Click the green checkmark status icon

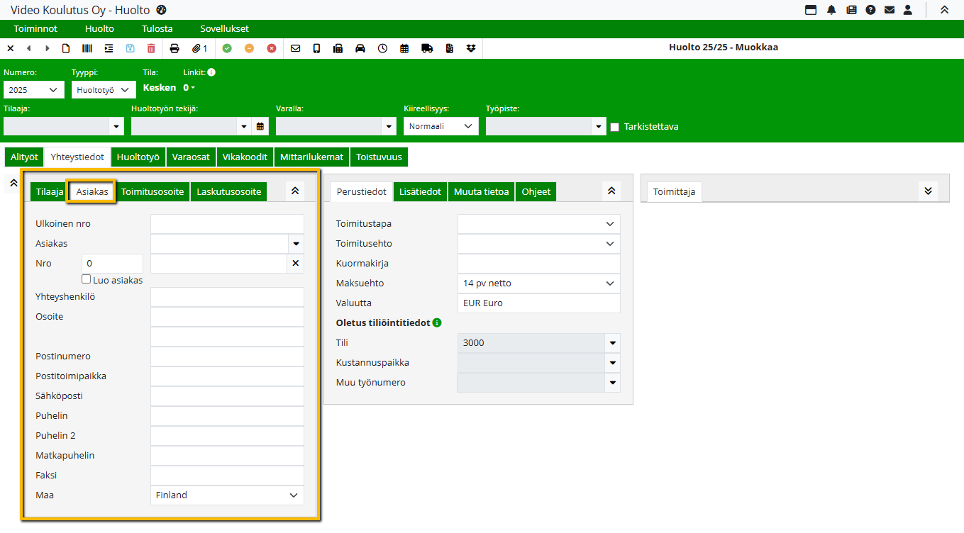point(227,48)
